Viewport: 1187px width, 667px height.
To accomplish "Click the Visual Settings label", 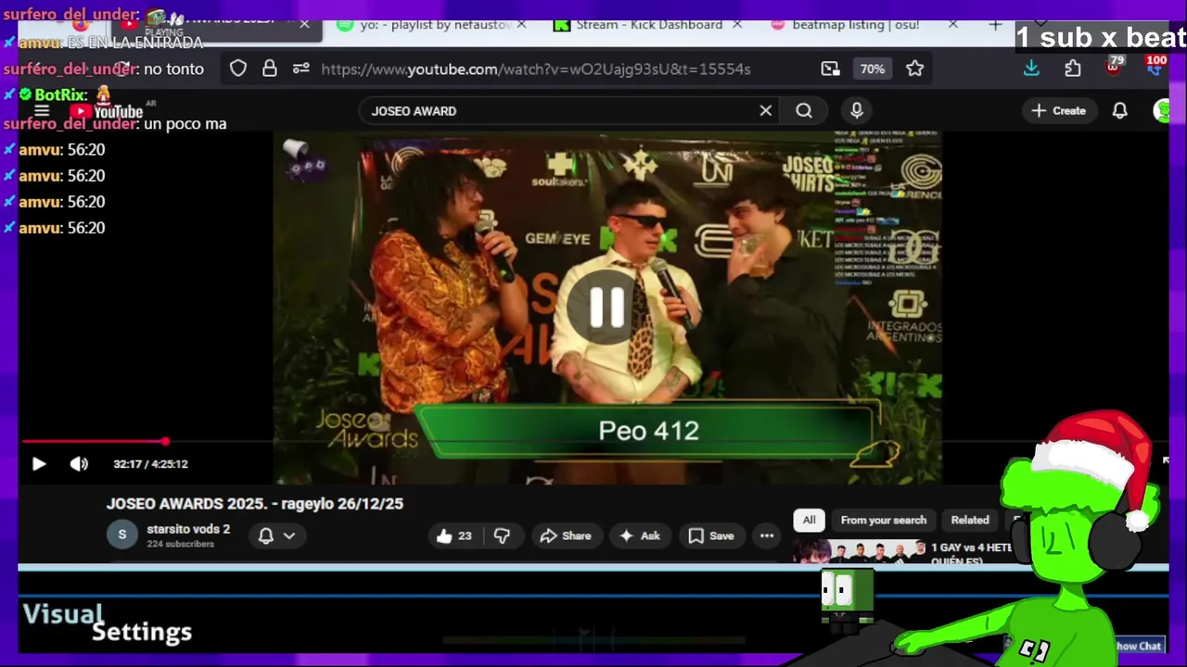I will point(107,623).
